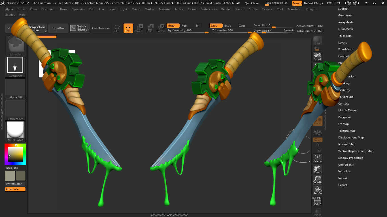Toggle the Menus button
This screenshot has height=217, width=387.
point(297,3)
